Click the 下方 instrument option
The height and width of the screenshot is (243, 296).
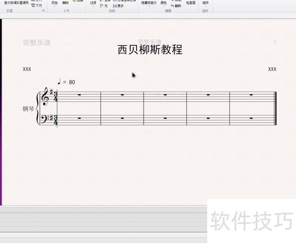coord(37,6)
